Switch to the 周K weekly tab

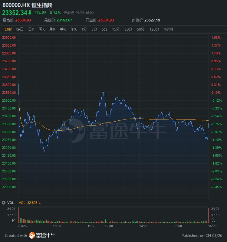(x=42, y=29)
